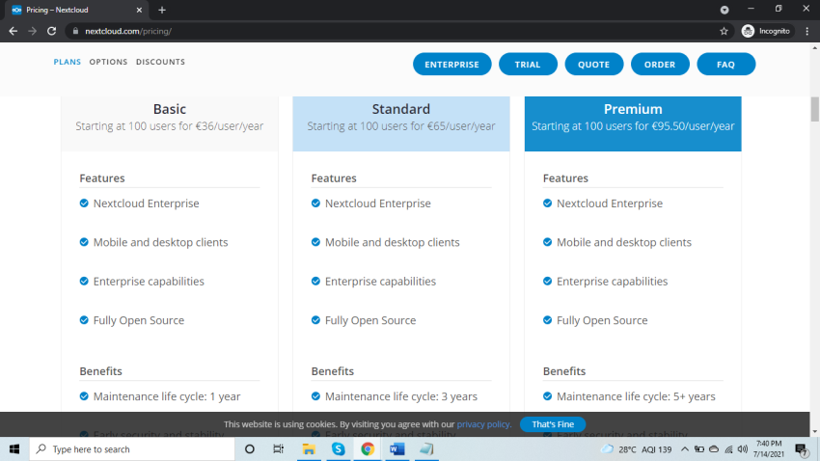Click Basic 'Maintenance life cycle: 1 year' text
The width and height of the screenshot is (820, 461).
pos(167,396)
